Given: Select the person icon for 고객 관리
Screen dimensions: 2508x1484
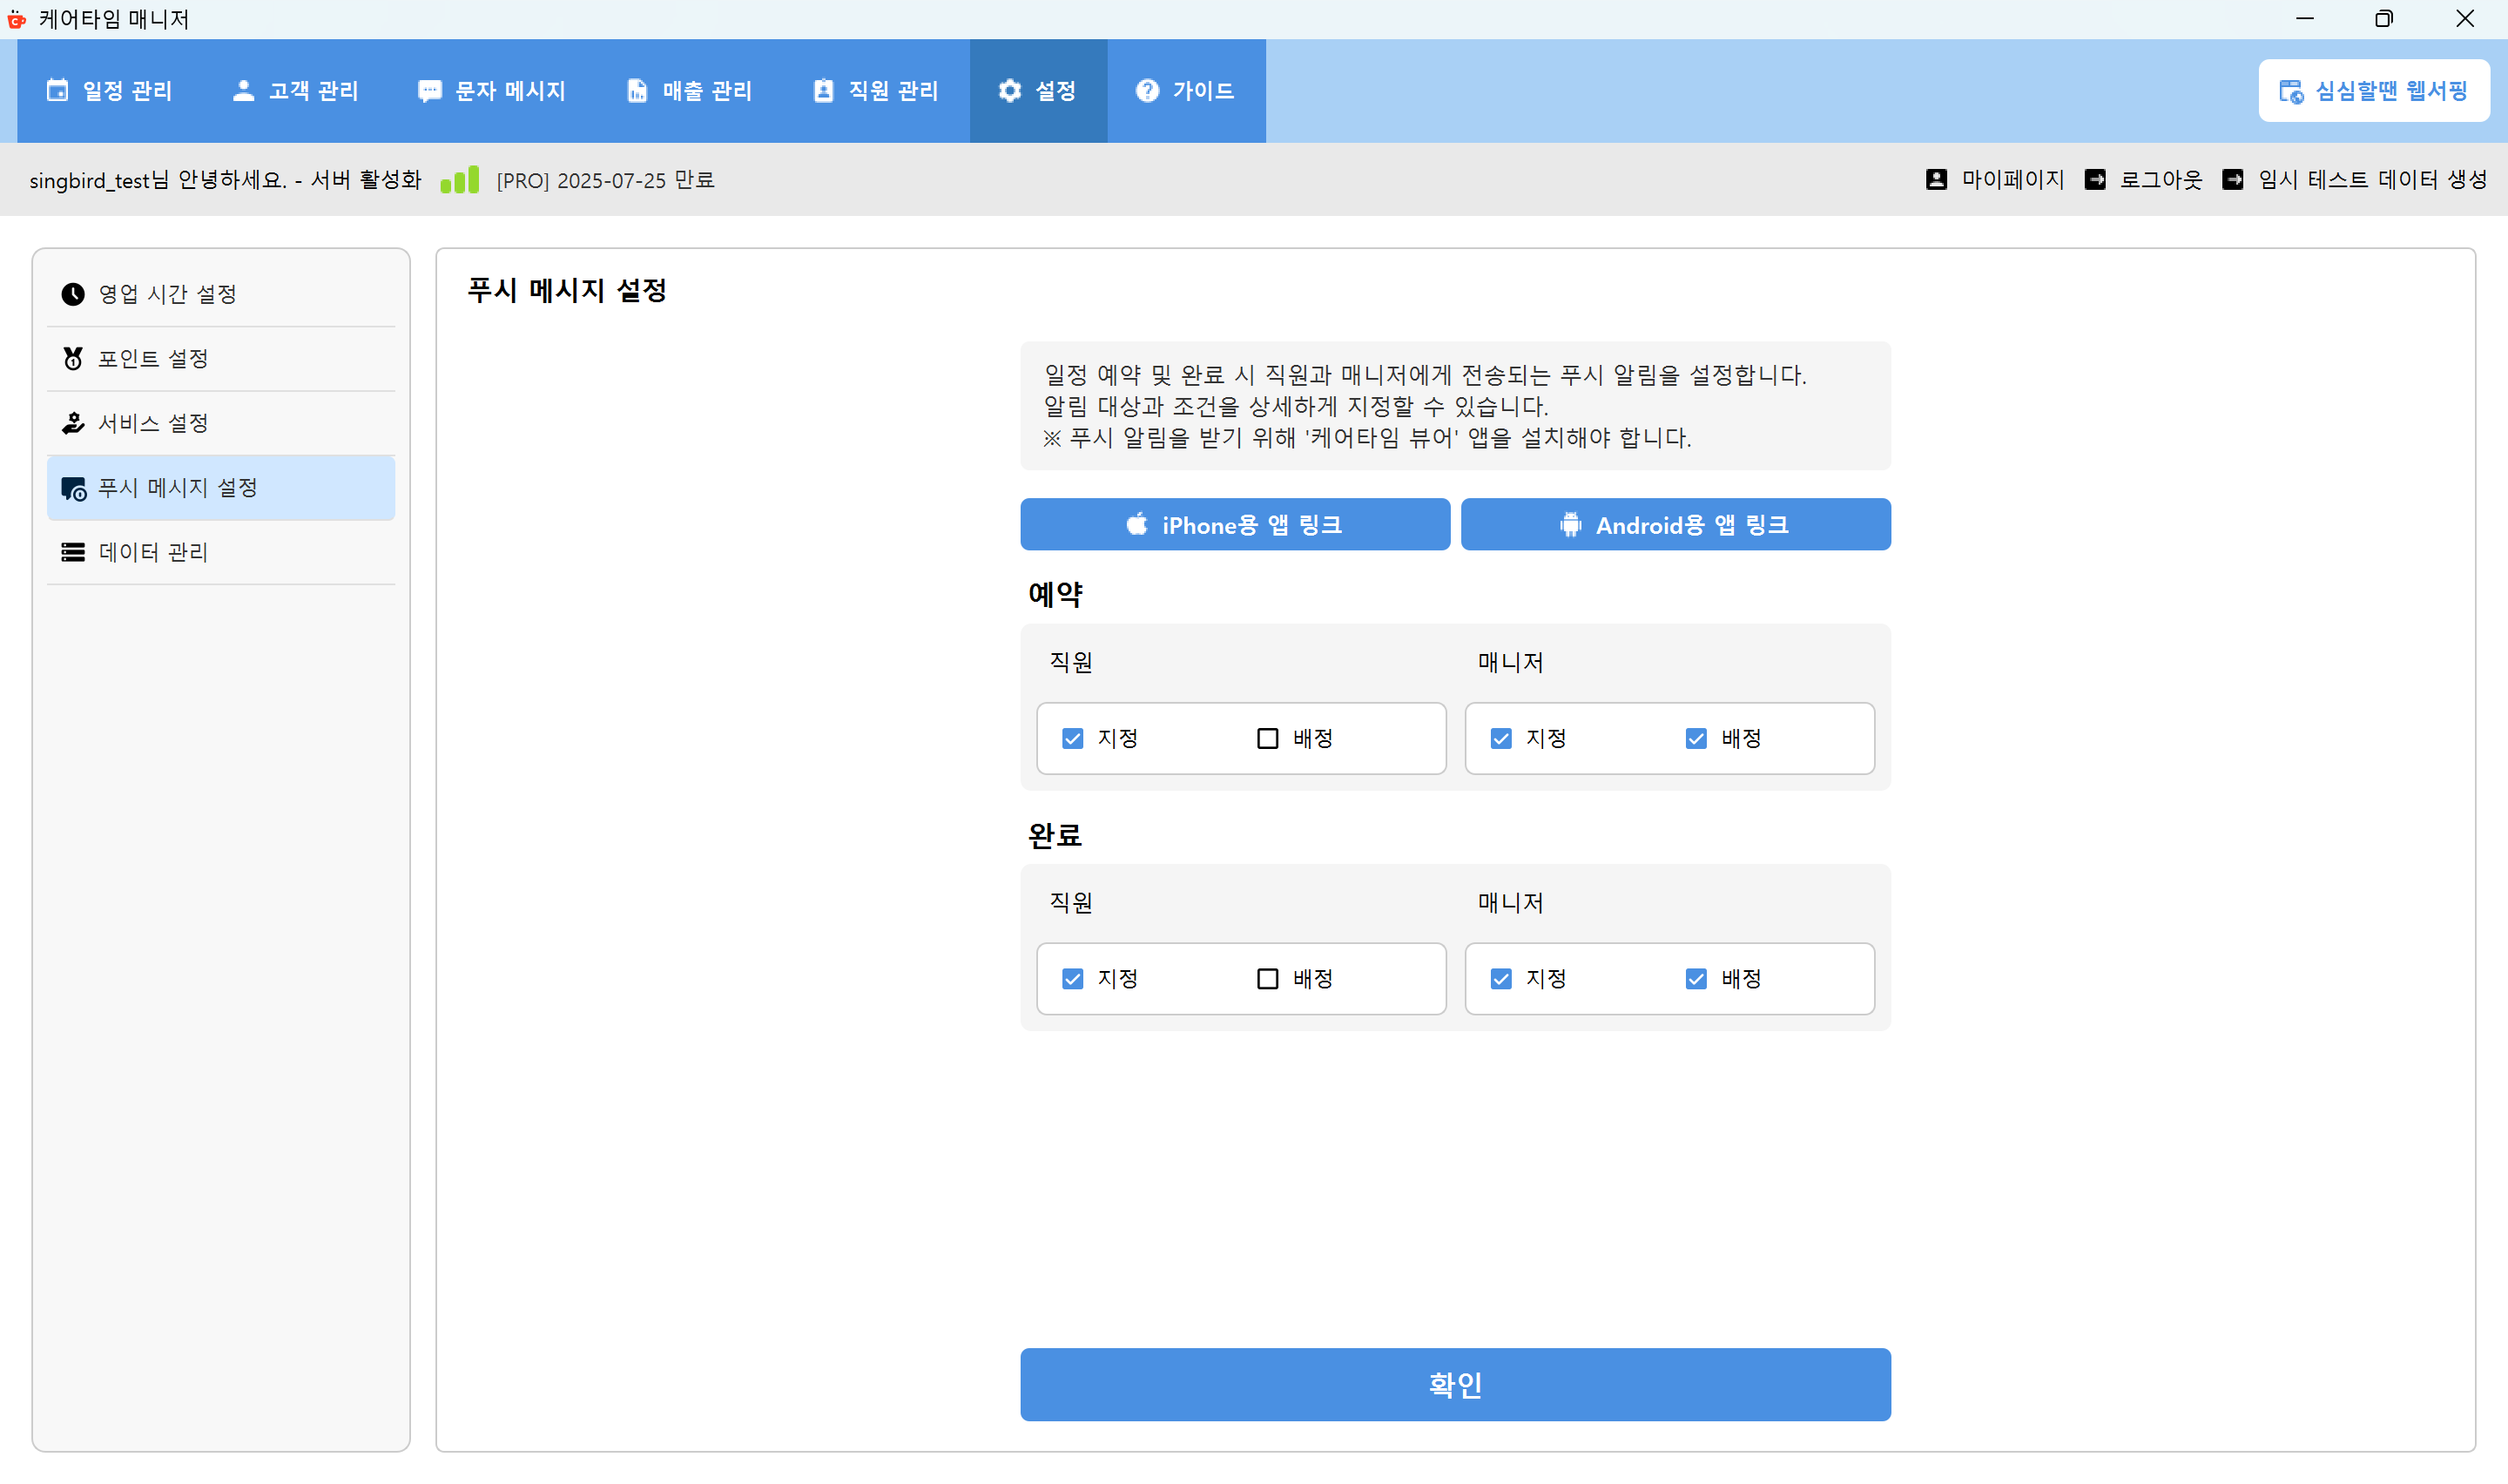Looking at the screenshot, I should pos(243,90).
